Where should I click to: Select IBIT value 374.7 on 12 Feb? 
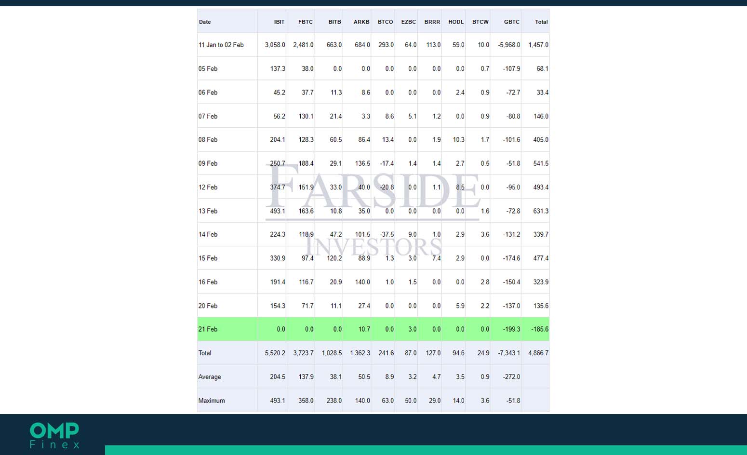click(x=278, y=187)
